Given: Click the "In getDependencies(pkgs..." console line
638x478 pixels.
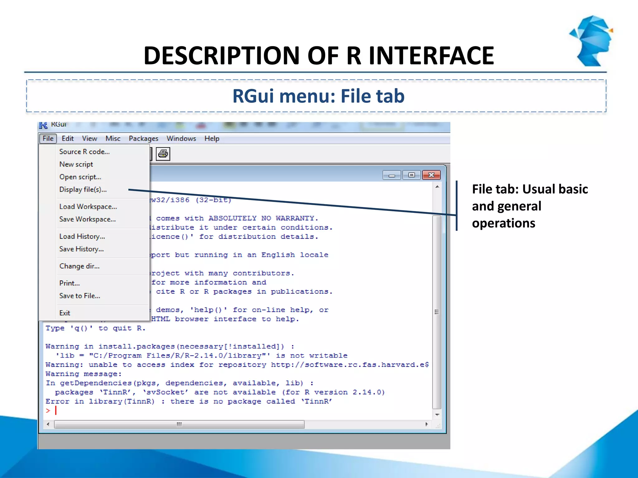Looking at the screenshot, I should [x=179, y=383].
